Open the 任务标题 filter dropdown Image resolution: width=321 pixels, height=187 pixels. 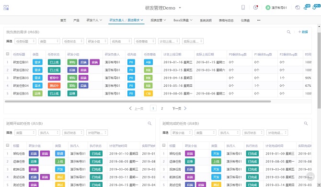point(25,41)
